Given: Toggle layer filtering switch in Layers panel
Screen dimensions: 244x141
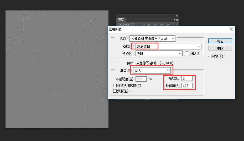Looking at the screenshot, I should pyautogui.click(x=176, y=25).
